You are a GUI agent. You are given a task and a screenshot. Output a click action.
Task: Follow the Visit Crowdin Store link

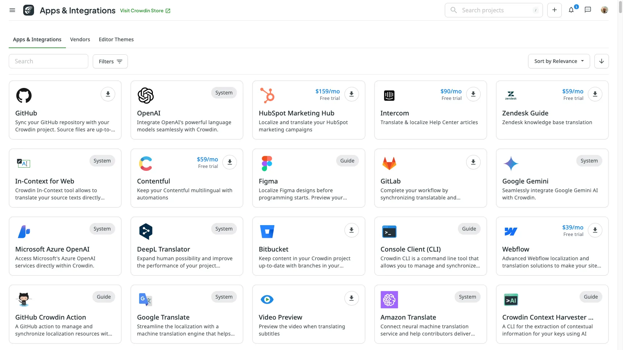pos(145,11)
